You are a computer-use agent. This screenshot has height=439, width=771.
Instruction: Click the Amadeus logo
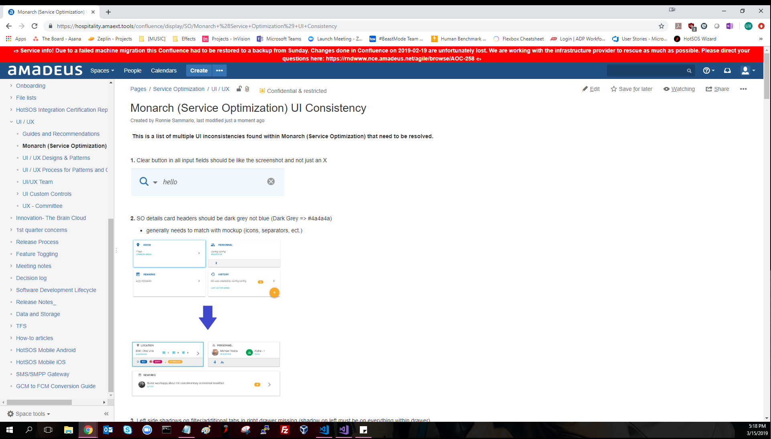click(x=45, y=70)
